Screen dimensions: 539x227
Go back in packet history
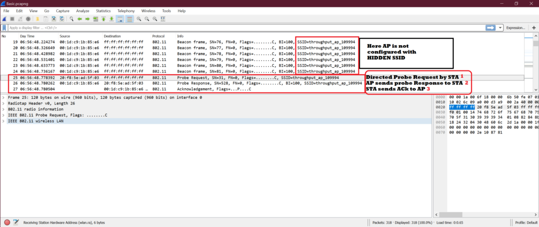coord(79,19)
